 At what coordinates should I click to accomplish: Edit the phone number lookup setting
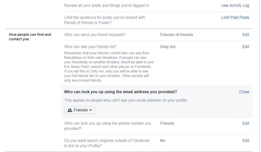coord(246,123)
